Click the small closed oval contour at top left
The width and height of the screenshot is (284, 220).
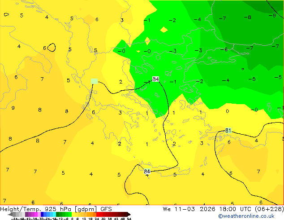coord(6,14)
